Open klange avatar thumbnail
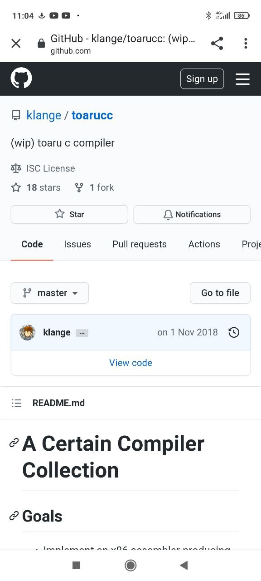The height and width of the screenshot is (581, 261). pos(27,332)
